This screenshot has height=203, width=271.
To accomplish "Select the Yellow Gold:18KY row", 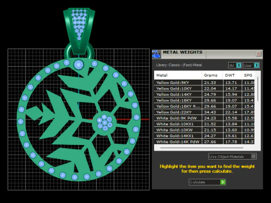I will pyautogui.click(x=204, y=100).
